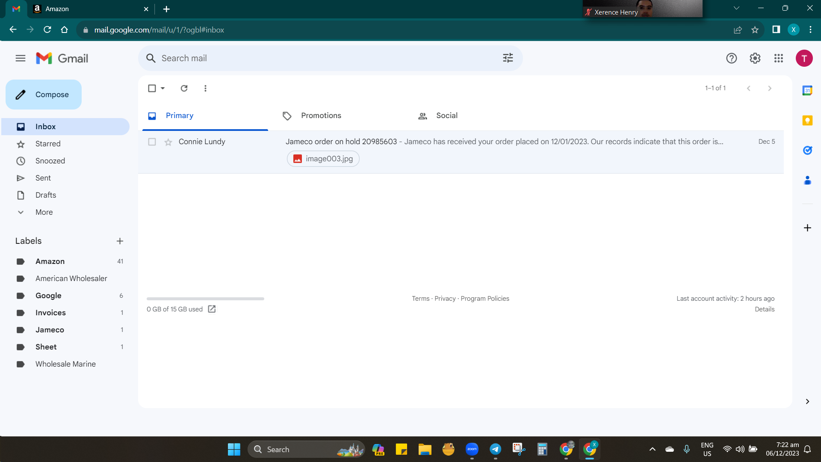
Task: Open the Sheet label
Action: click(65, 347)
